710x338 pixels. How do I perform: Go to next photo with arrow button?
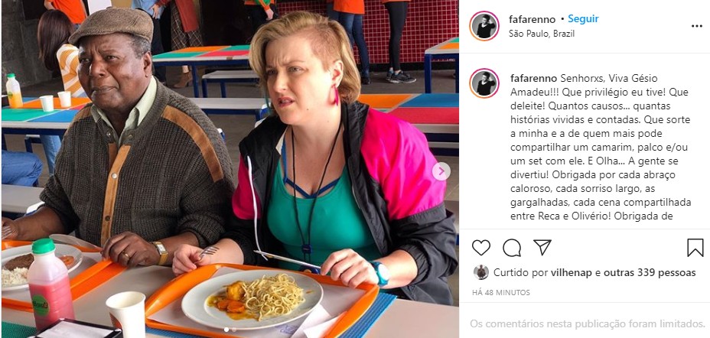click(441, 171)
